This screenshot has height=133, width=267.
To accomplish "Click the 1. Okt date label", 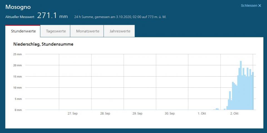I will pos(202,114).
